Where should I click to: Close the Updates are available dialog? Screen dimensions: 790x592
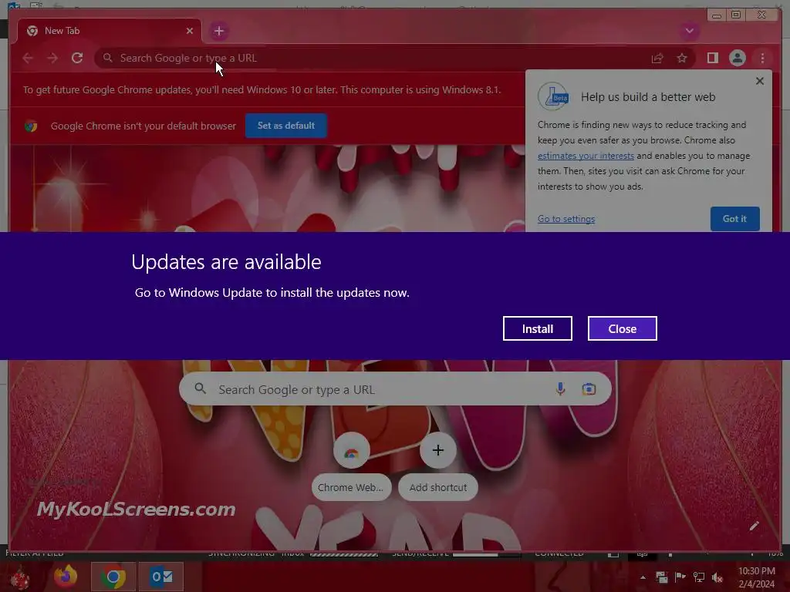pyautogui.click(x=623, y=328)
